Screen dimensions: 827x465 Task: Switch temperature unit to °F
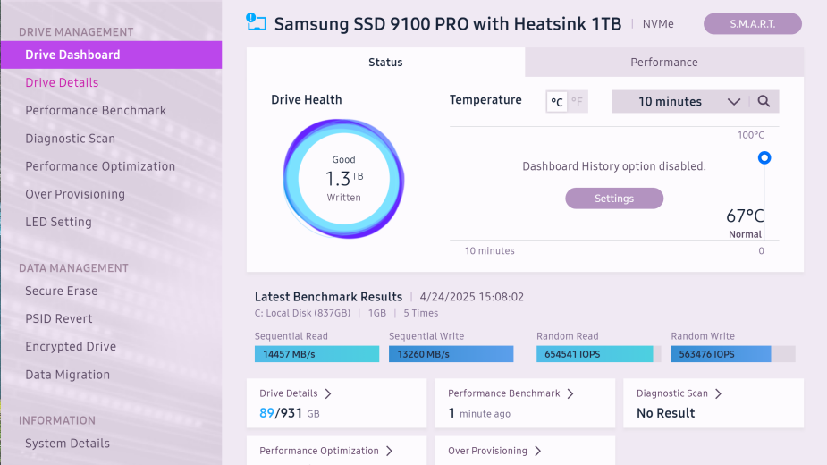tap(577, 102)
